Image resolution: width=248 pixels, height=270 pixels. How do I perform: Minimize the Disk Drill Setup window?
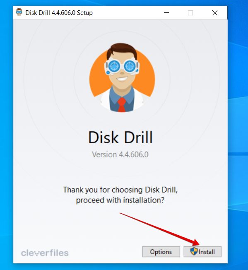(166, 13)
